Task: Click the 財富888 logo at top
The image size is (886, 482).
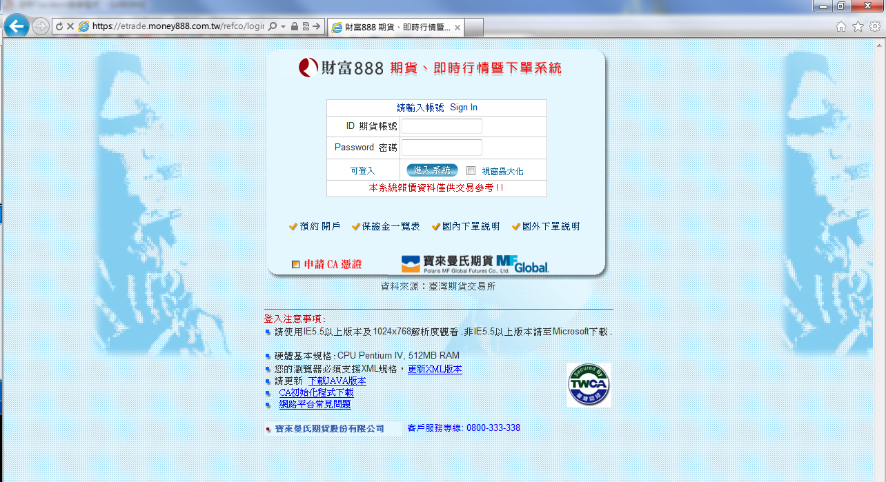Action: click(341, 68)
